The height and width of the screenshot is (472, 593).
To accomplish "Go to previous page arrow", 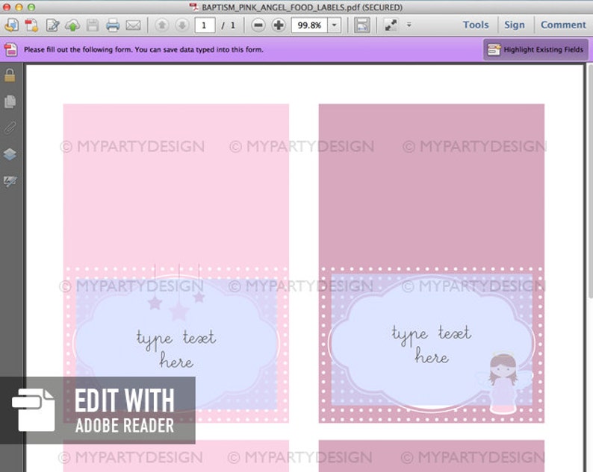I will point(162,25).
